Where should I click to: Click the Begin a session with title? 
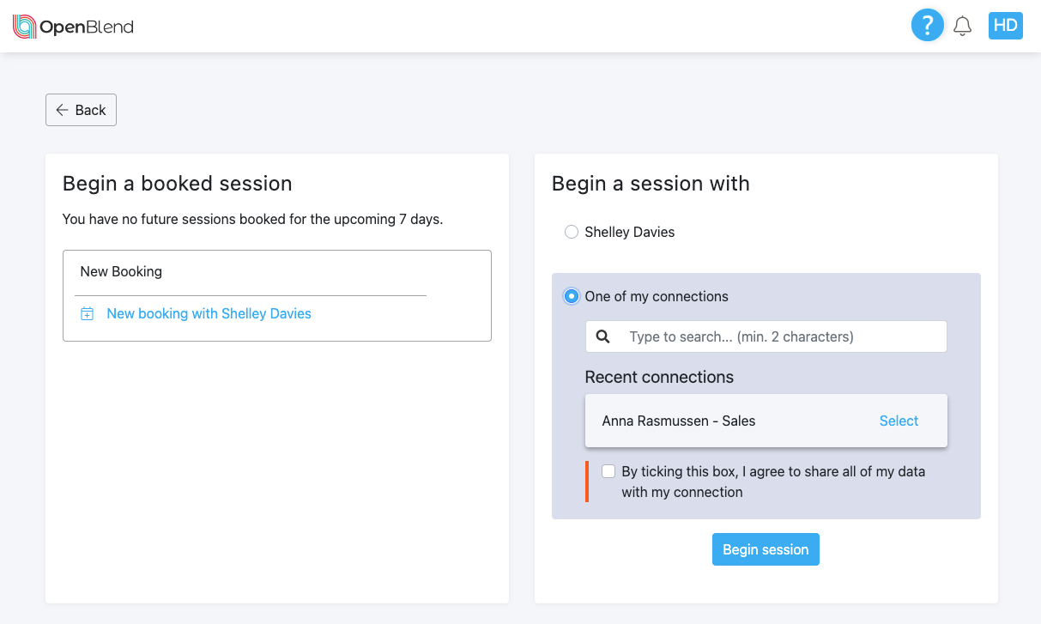pos(651,184)
